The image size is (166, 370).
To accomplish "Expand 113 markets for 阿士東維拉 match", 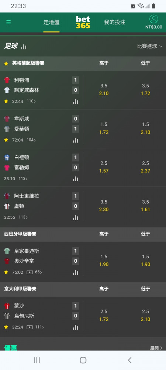I will (23, 217).
